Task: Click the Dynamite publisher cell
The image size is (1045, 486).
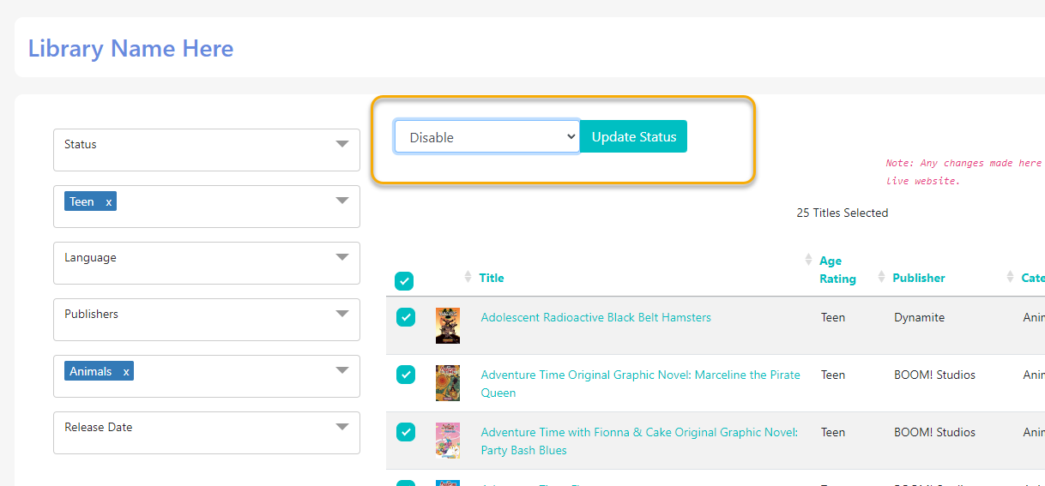Action: [919, 317]
